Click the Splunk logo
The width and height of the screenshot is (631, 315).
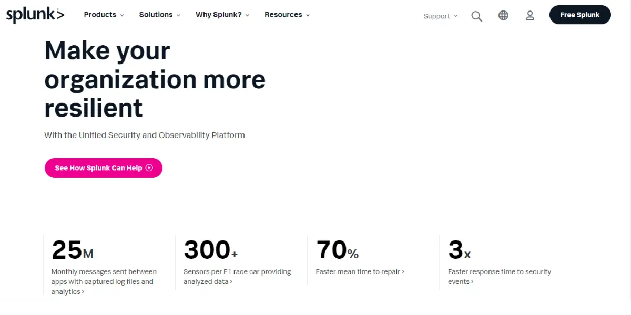pos(35,15)
